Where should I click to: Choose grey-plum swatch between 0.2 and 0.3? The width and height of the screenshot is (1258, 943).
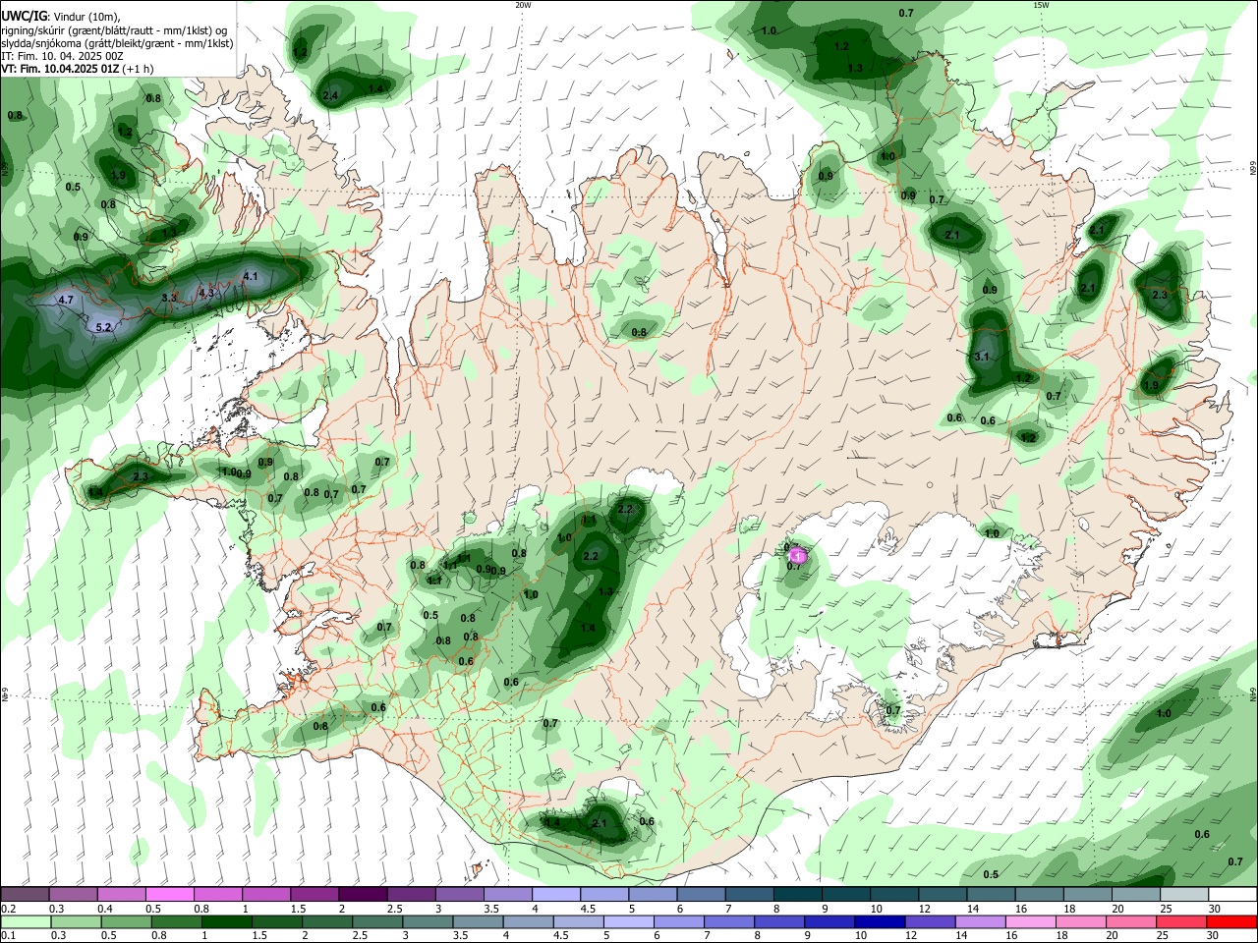click(x=25, y=895)
